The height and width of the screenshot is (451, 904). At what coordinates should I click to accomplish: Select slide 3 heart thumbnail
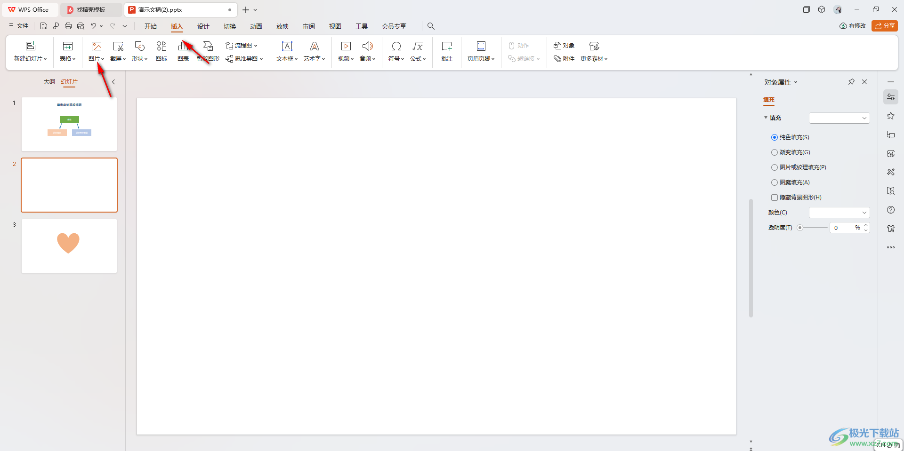click(x=69, y=246)
